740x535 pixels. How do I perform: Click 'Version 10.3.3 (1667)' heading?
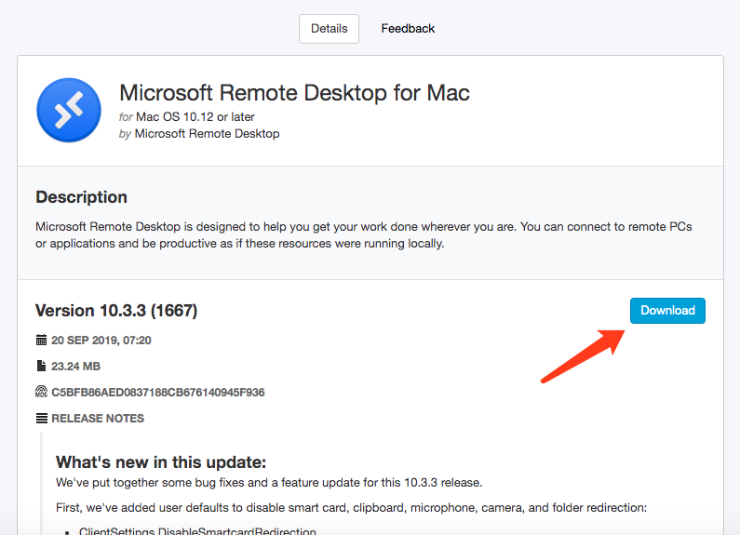tap(116, 311)
